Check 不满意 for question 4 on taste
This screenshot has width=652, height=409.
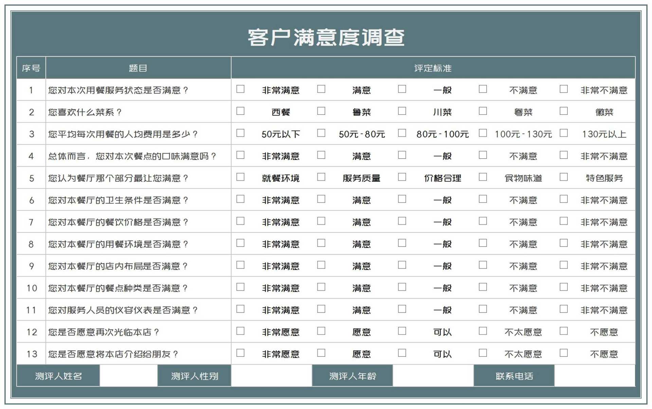pyautogui.click(x=483, y=155)
